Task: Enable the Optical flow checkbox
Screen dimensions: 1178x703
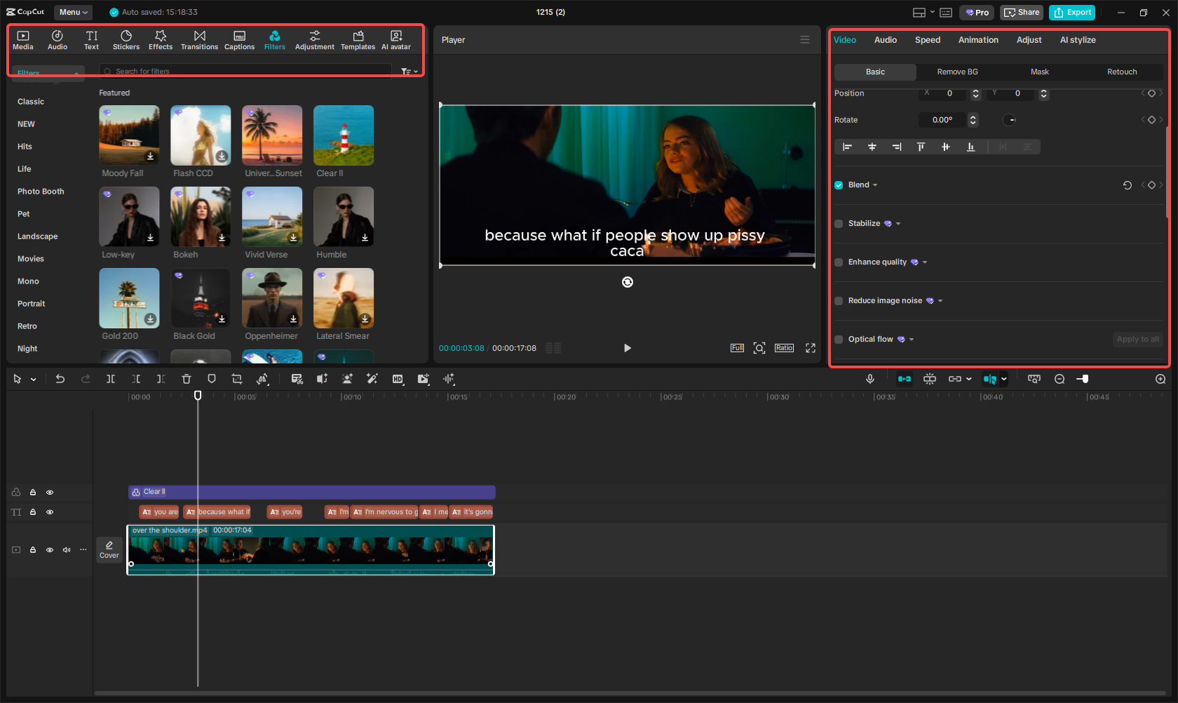Action: 839,340
